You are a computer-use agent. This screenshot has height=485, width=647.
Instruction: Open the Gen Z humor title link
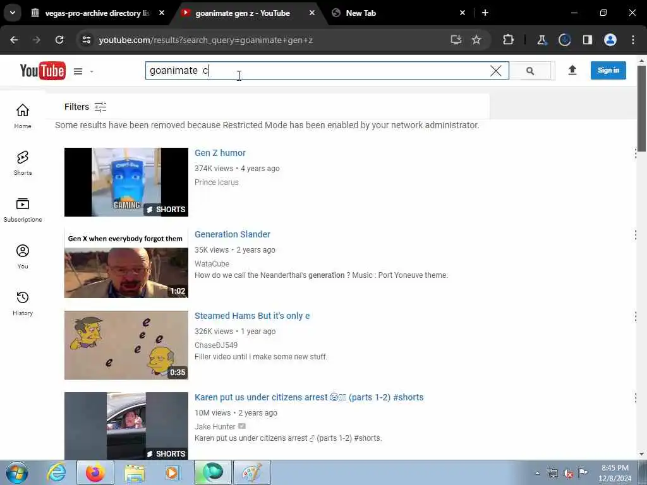(x=220, y=153)
